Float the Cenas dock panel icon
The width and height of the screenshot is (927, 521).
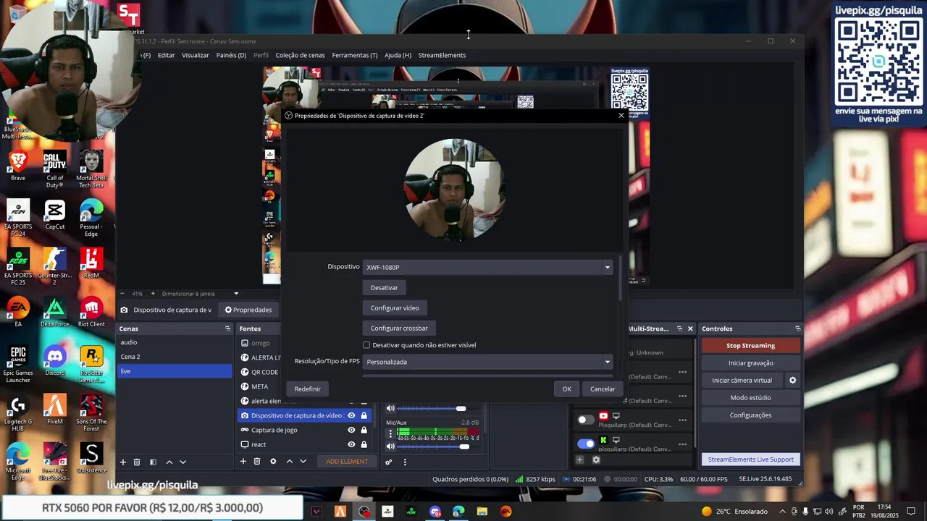tap(227, 329)
